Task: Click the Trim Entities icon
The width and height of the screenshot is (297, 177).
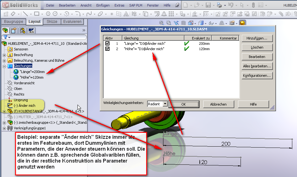Action: point(134,14)
